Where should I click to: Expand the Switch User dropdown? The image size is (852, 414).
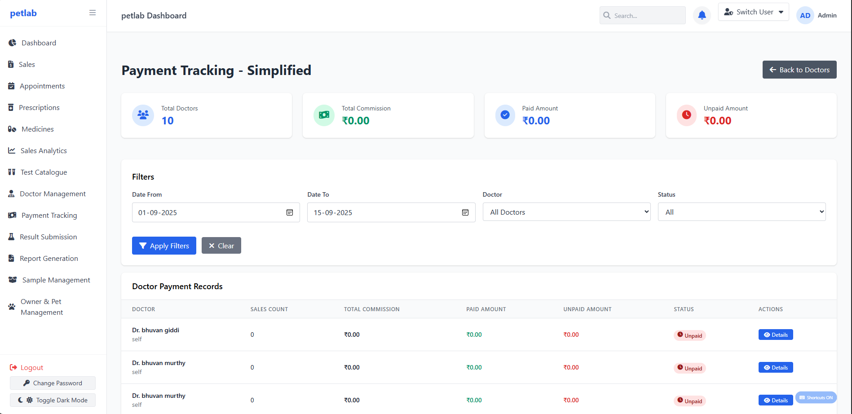[753, 12]
